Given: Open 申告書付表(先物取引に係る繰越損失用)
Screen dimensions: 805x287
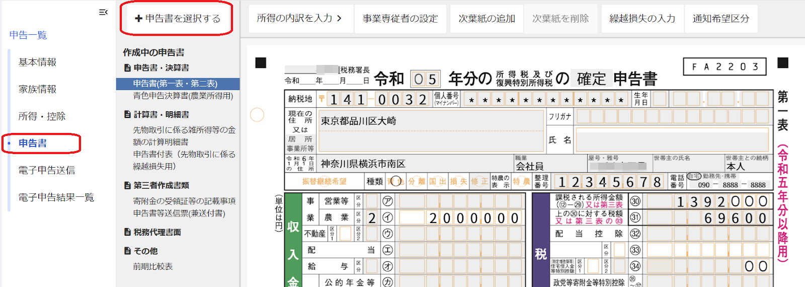Looking at the screenshot, I should tap(184, 160).
